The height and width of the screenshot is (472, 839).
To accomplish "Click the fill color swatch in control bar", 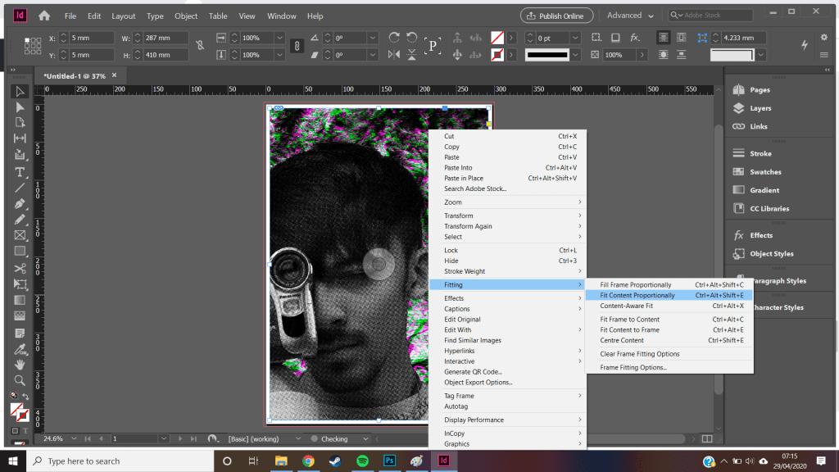I will [497, 38].
